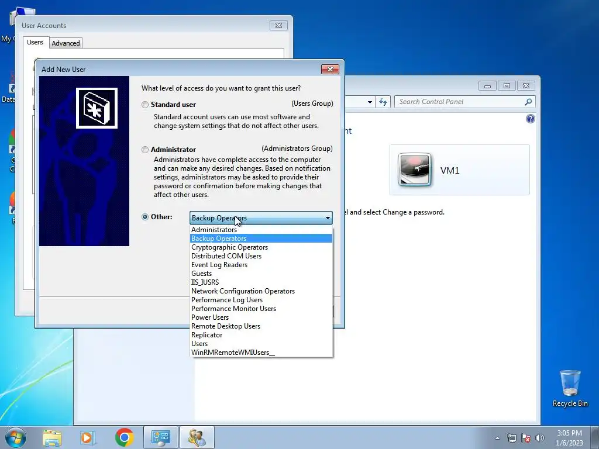This screenshot has height=449, width=599.
Task: Select Event Log Readers group
Action: coord(261,265)
